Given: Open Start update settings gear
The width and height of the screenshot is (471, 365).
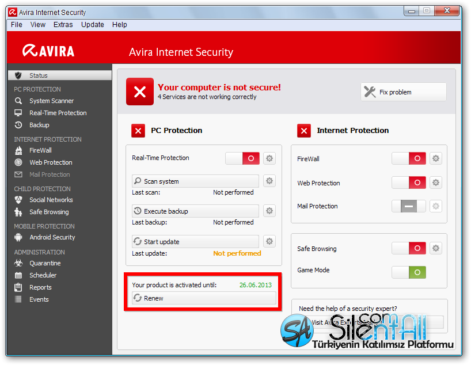Looking at the screenshot, I should click(x=269, y=241).
